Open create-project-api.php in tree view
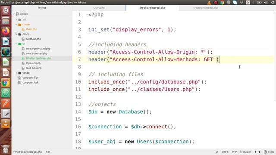The image size is (276, 155). pyautogui.click(x=38, y=49)
